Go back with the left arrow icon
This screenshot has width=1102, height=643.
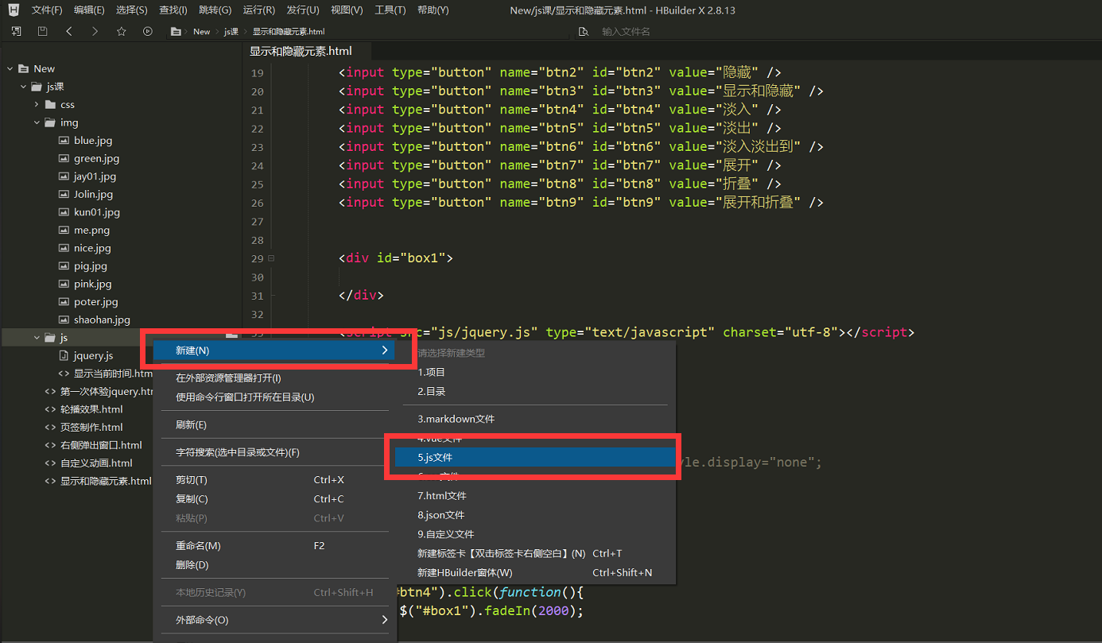tap(68, 31)
